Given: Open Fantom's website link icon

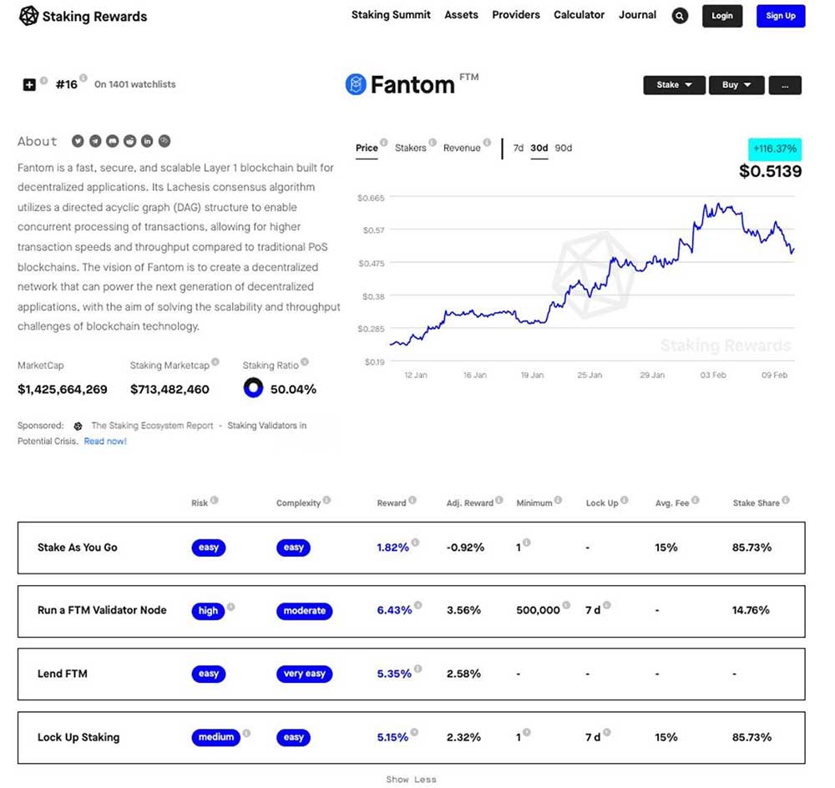Looking at the screenshot, I should point(164,141).
